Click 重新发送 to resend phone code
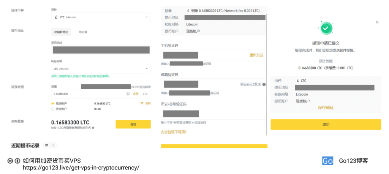Image resolution: width=389 pixels, height=174 pixels. tap(256, 55)
